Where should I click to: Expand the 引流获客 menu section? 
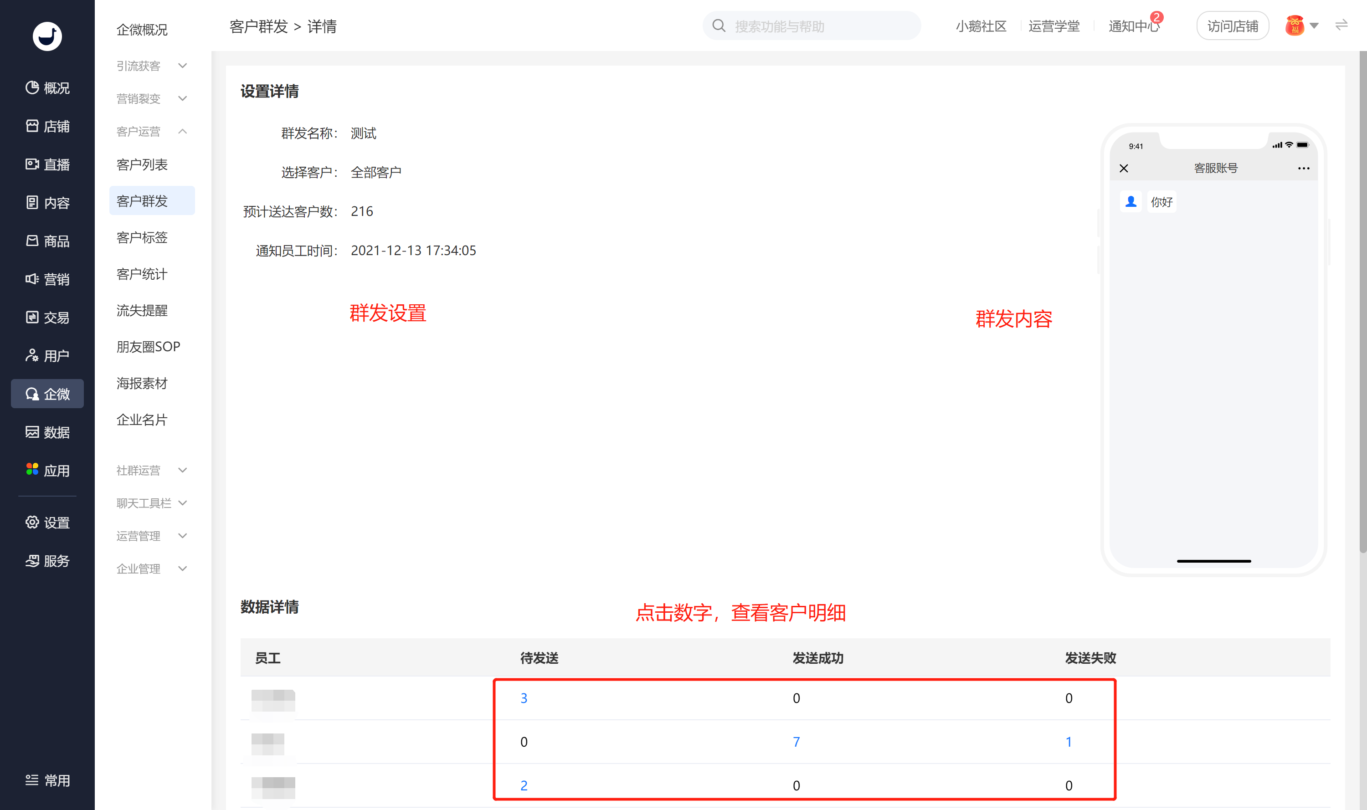152,66
